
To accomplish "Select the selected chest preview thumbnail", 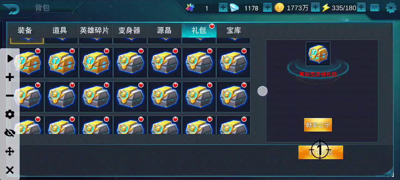I will (318, 54).
